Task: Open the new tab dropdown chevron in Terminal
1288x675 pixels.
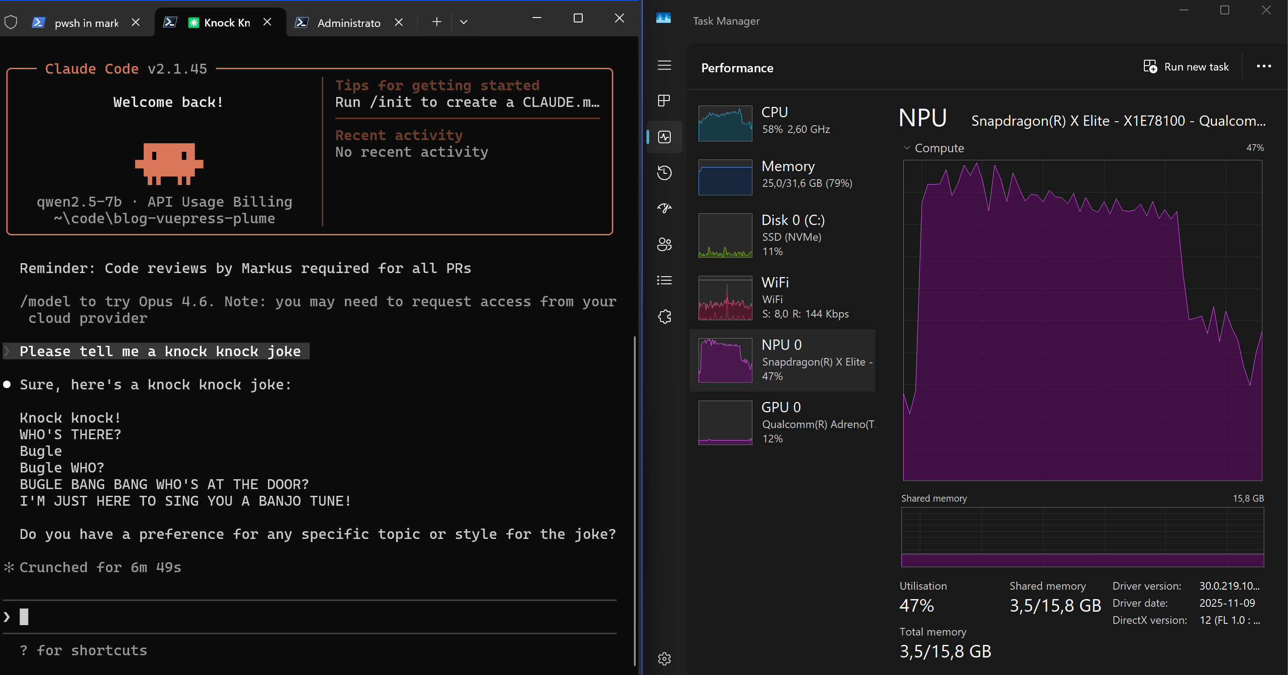Action: click(x=463, y=22)
